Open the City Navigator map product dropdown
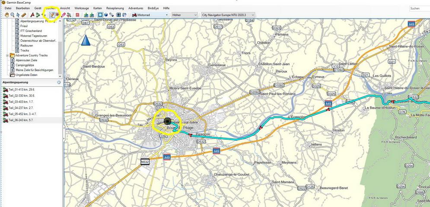The width and height of the screenshot is (430, 207). (x=228, y=15)
